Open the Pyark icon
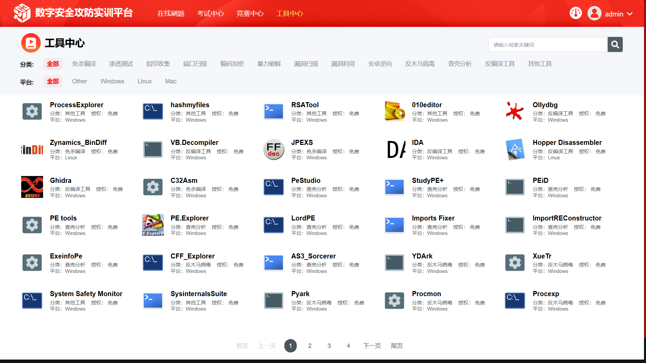The image size is (646, 363). click(274, 300)
